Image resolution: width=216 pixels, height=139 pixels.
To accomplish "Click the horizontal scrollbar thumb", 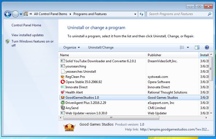I will pos(111,118).
